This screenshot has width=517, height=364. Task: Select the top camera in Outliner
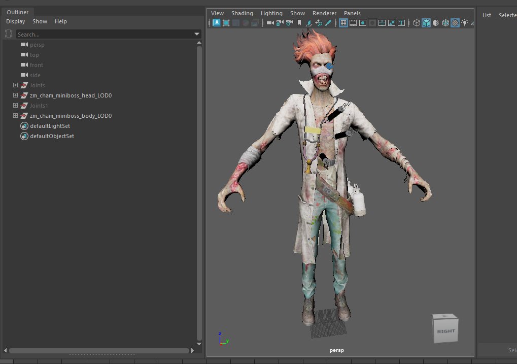pos(35,55)
